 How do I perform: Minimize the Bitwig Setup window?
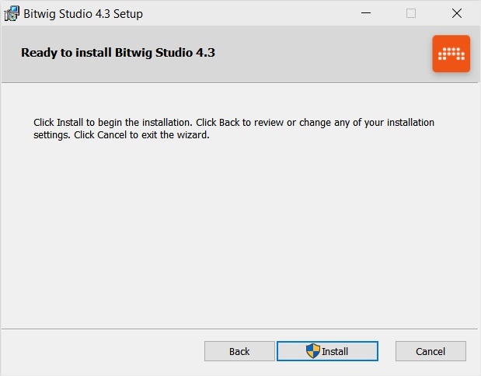click(365, 13)
